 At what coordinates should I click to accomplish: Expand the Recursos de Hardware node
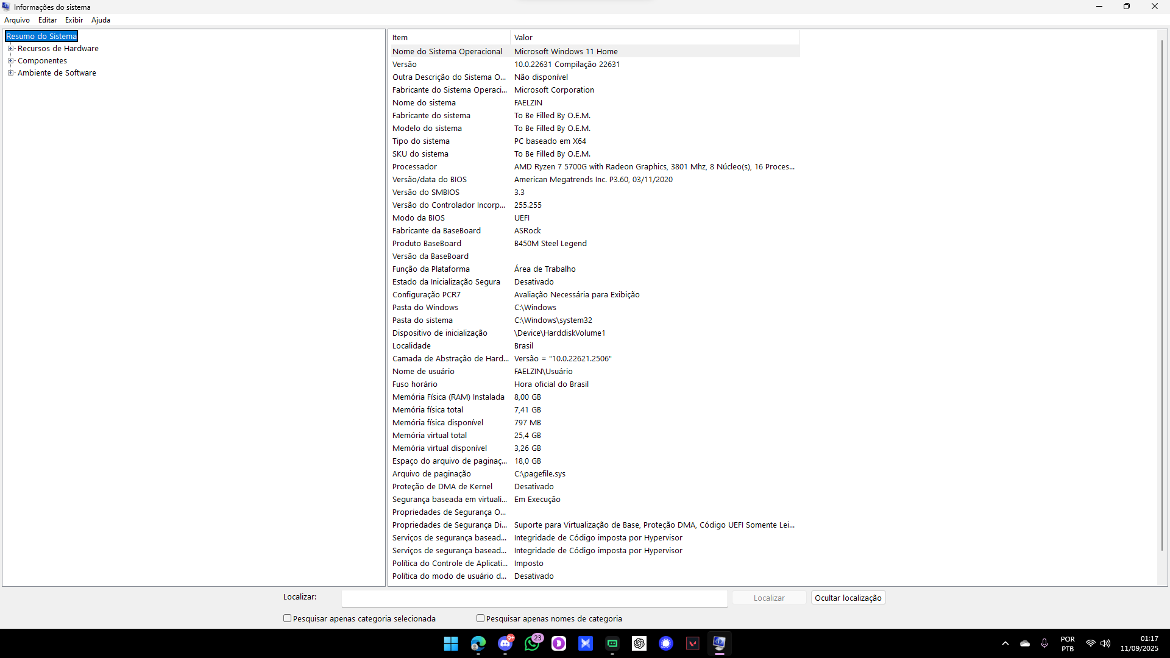coord(10,49)
